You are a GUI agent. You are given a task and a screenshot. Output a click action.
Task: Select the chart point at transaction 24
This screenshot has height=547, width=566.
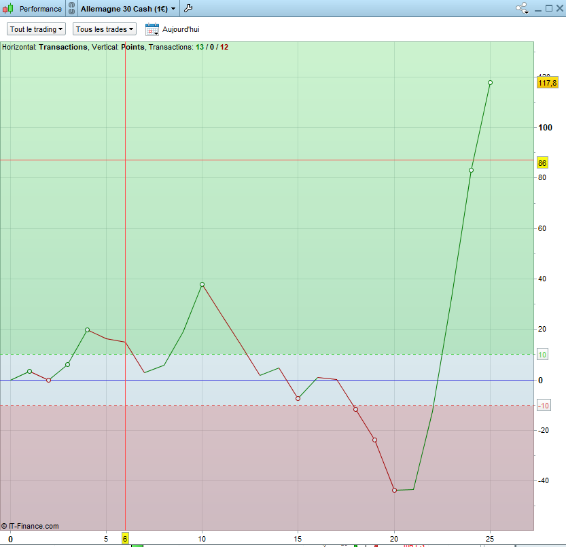click(471, 170)
